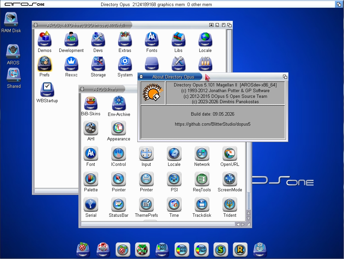Viewport: 344px width, 259px height.
Task: Click the green Play dock icon
Action: click(x=142, y=250)
